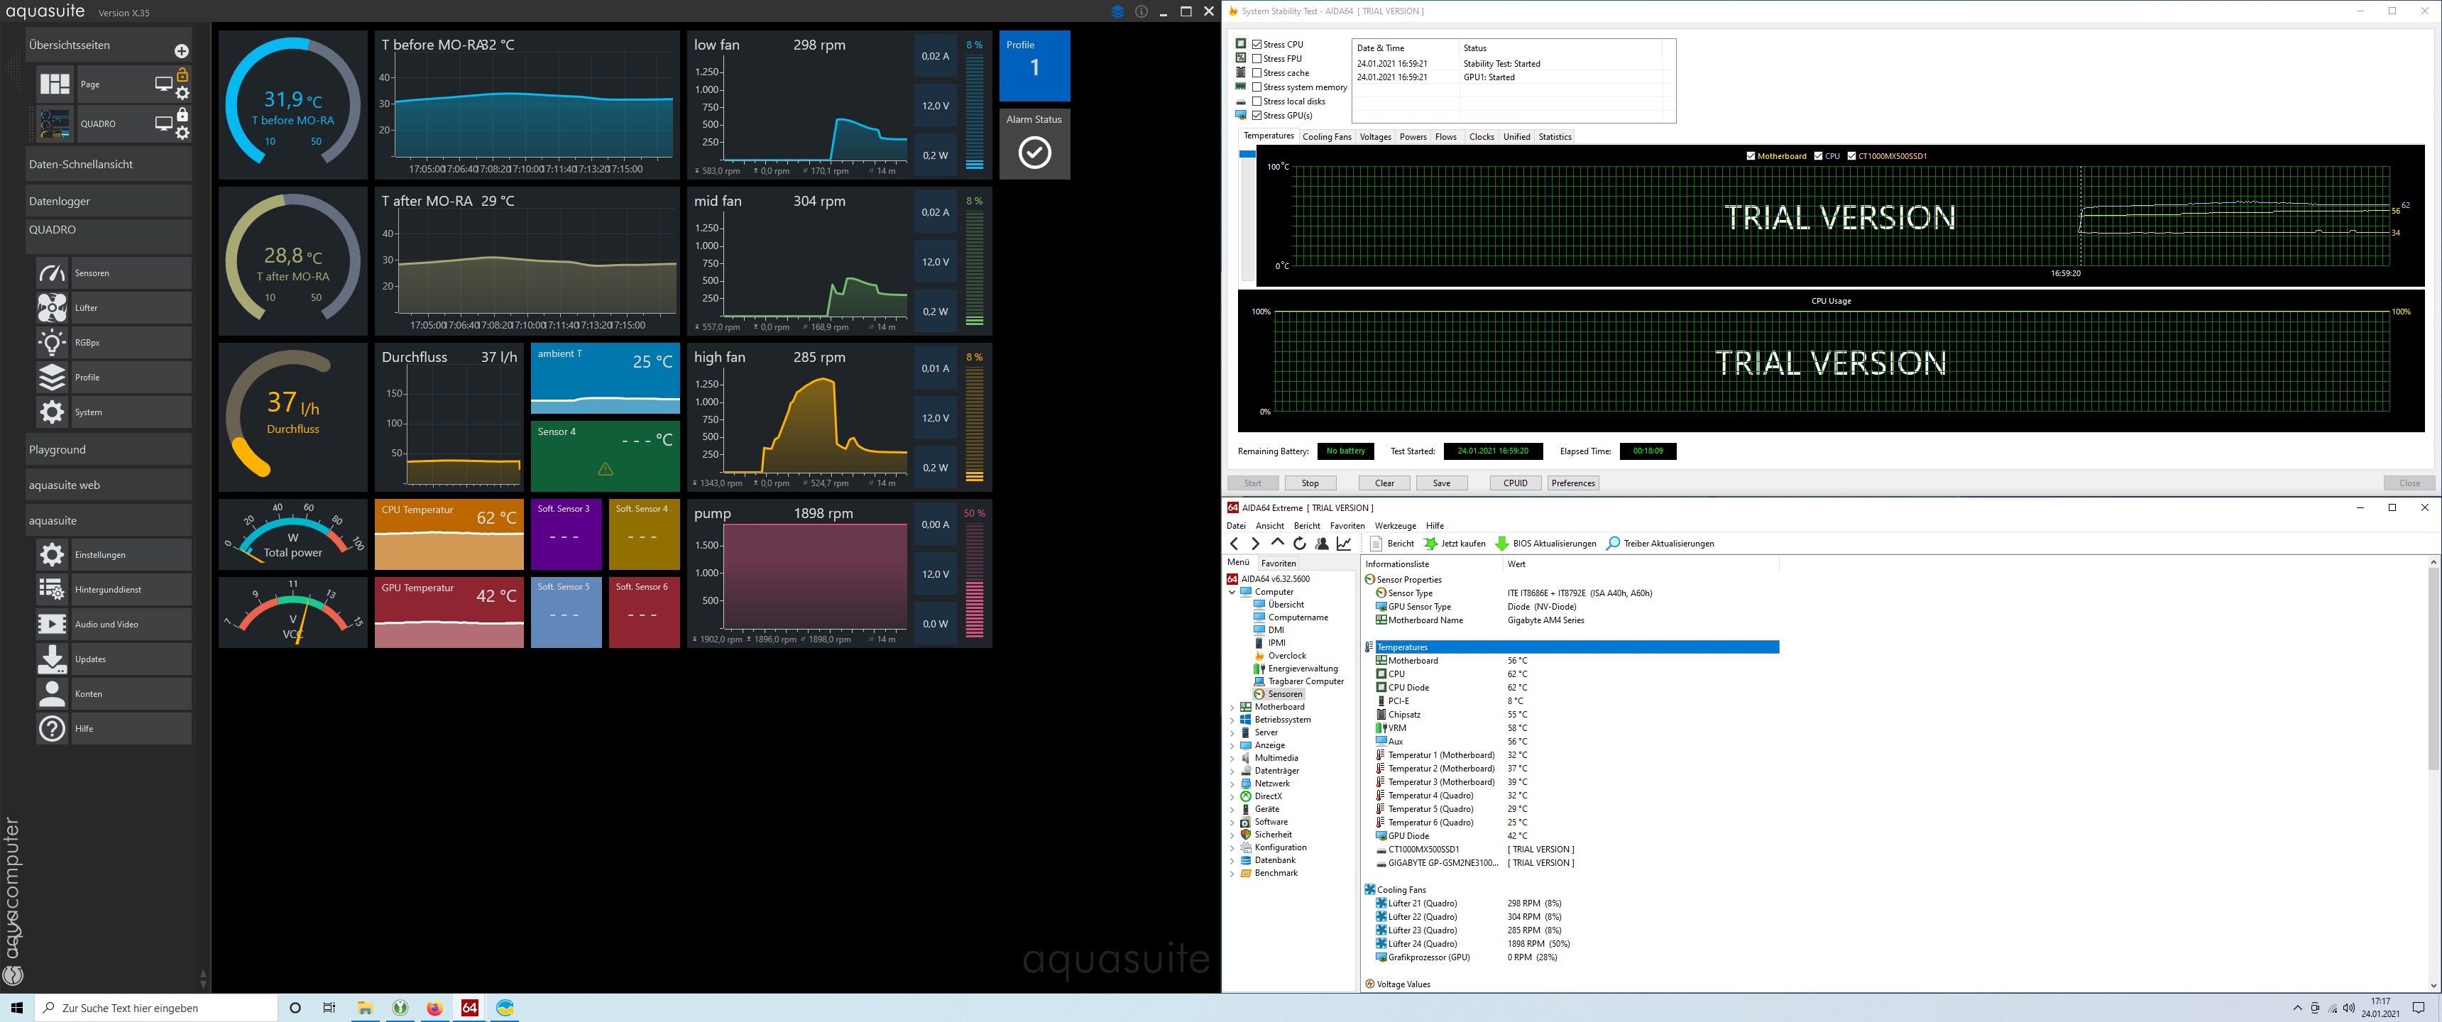The height and width of the screenshot is (1022, 2442).
Task: Collapse the Computer tree node
Action: (1232, 592)
